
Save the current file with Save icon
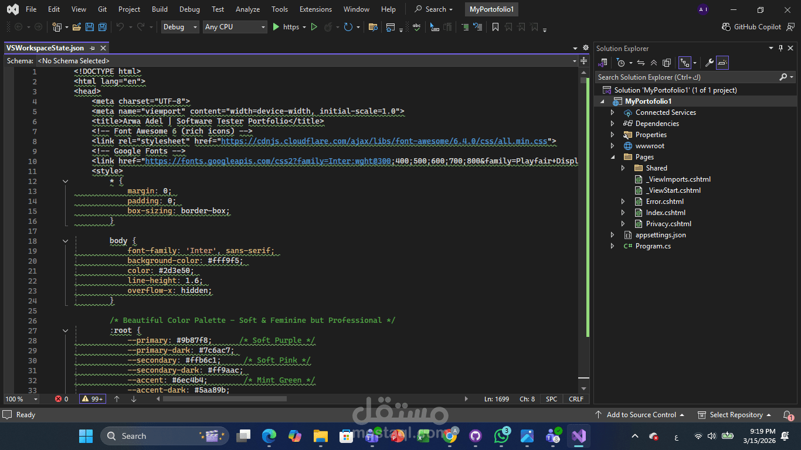click(x=90, y=27)
